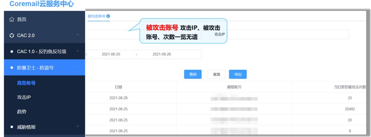Click the shield icon next to CAC 2.0

click(x=12, y=35)
